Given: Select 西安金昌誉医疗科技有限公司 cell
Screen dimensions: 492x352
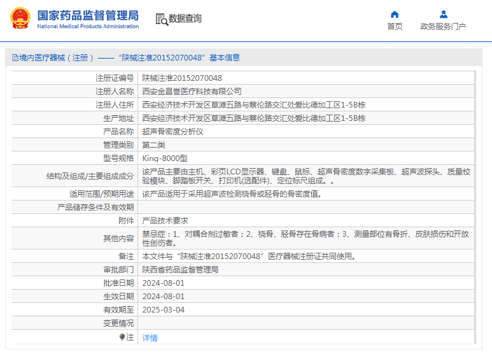Looking at the screenshot, I should tap(192, 92).
